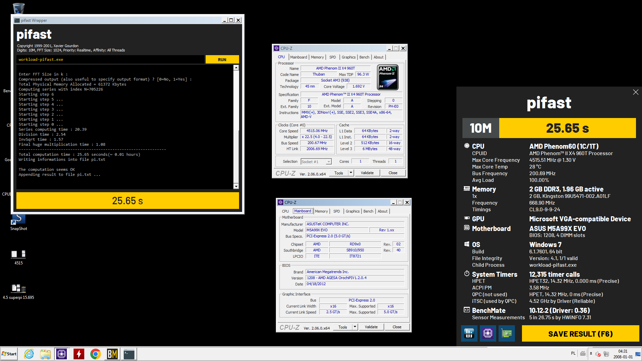Screen dimensions: 642x361
Task: Launch Google Chrome from the taskbar
Action: pos(95,354)
